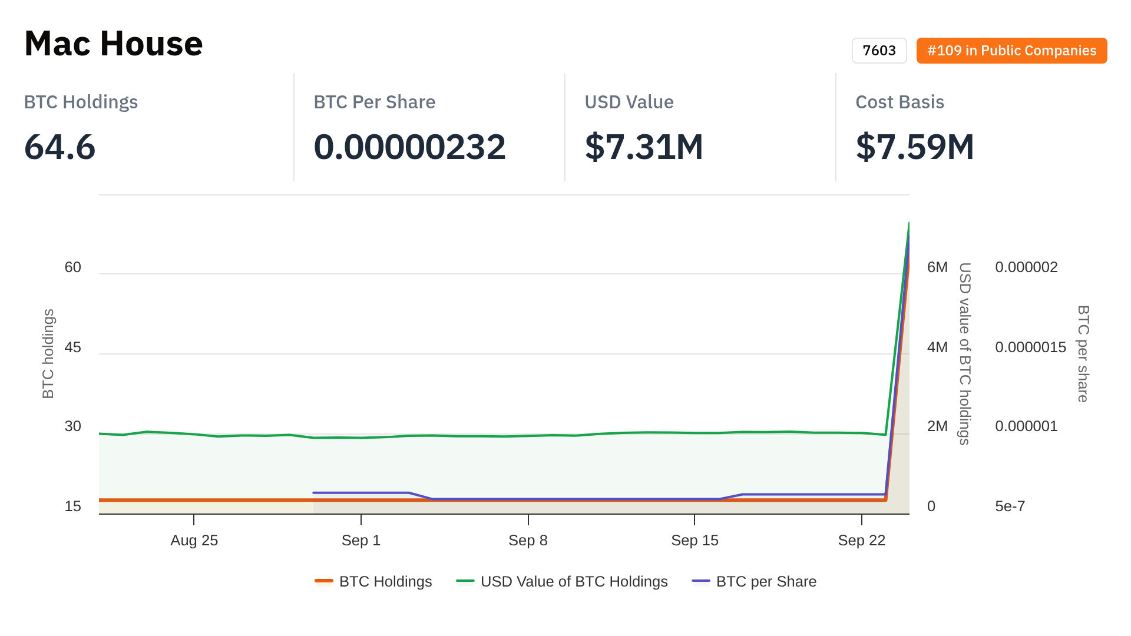Click the Sep 15 axis date label
The image size is (1131, 636).
pos(695,541)
